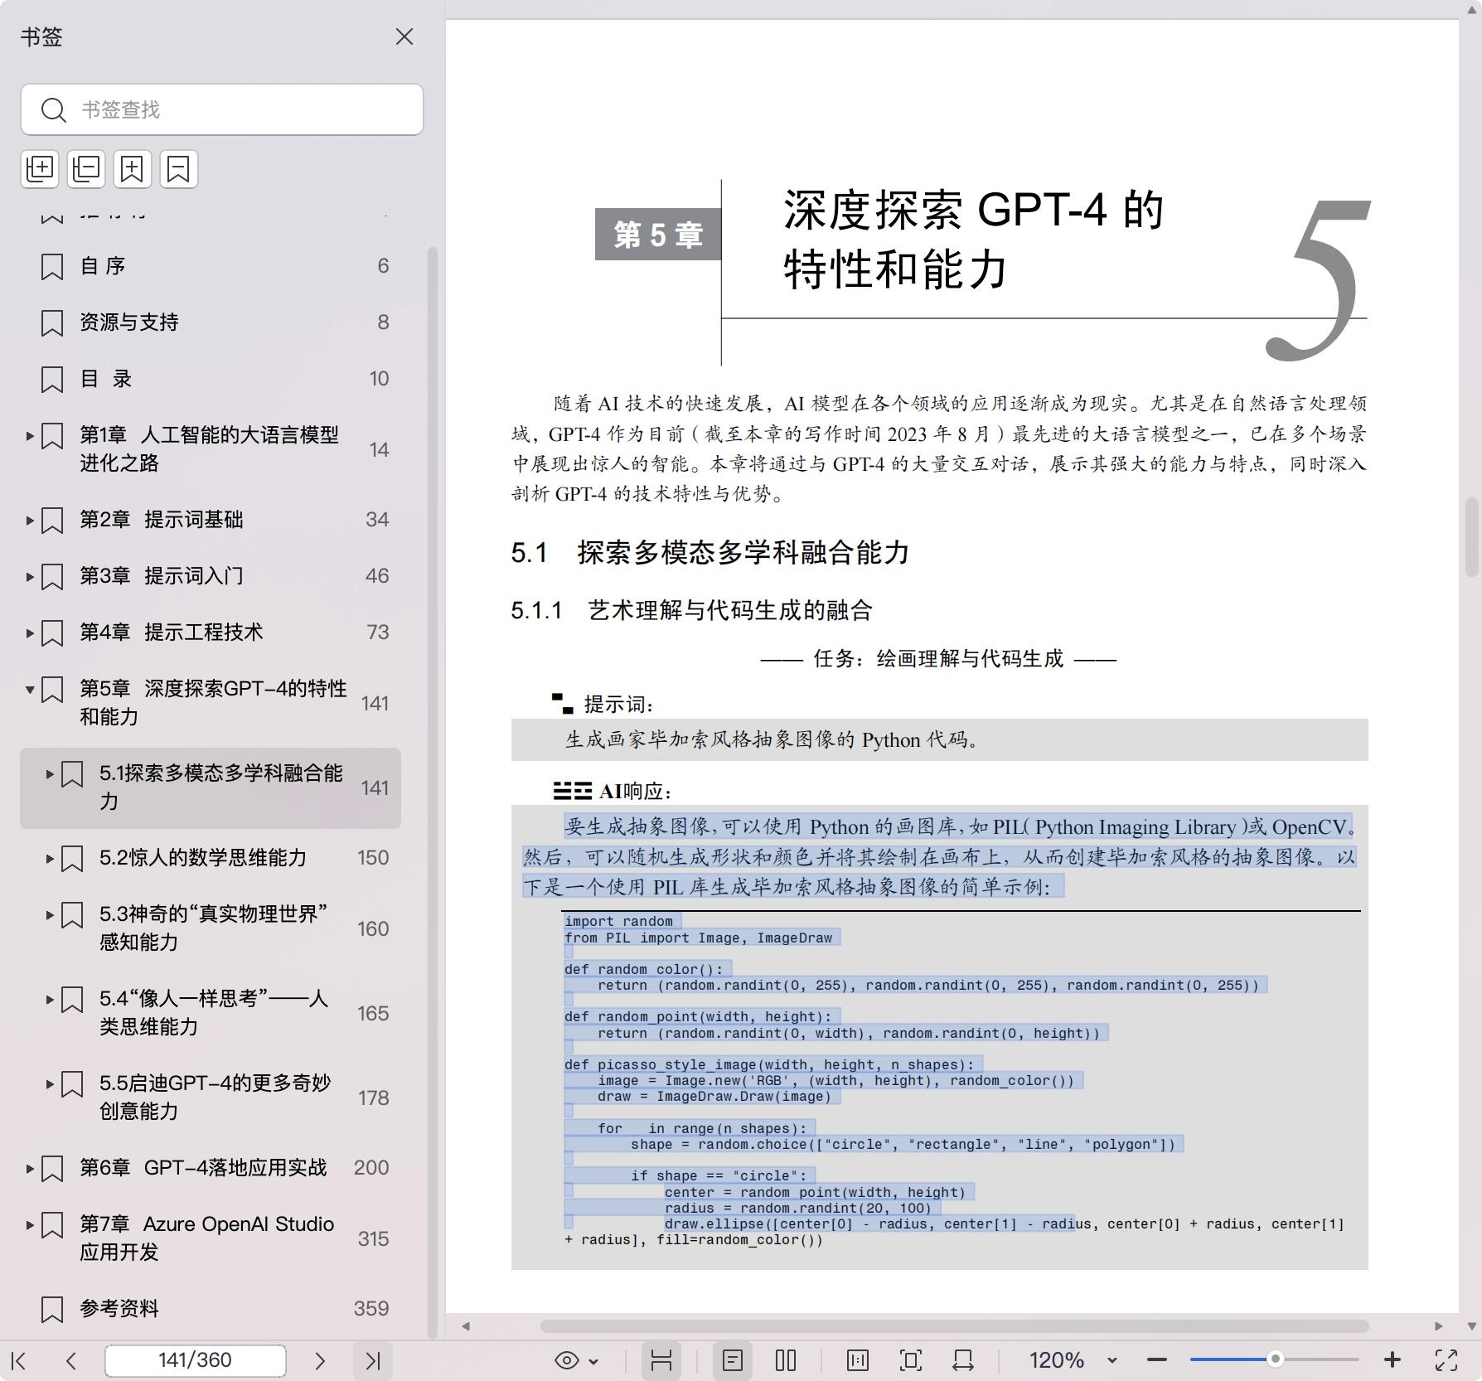Open bookmark 自 序
Image resolution: width=1482 pixels, height=1381 pixels.
(x=103, y=266)
